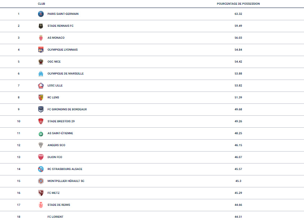
Task: Open the Dijon FCO team name
Action: (55, 157)
